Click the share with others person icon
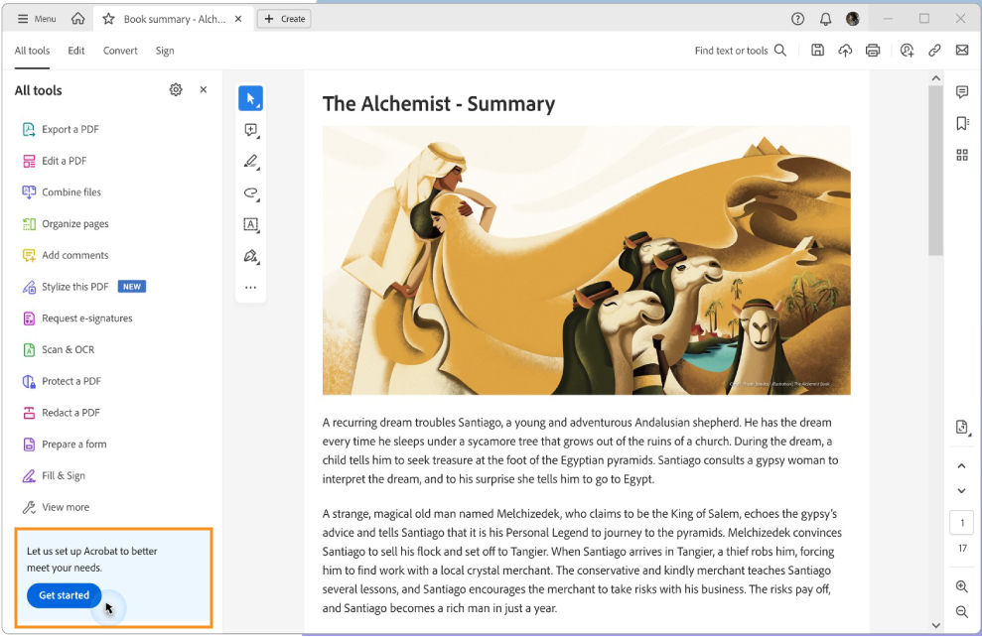The image size is (982, 637). [x=907, y=50]
